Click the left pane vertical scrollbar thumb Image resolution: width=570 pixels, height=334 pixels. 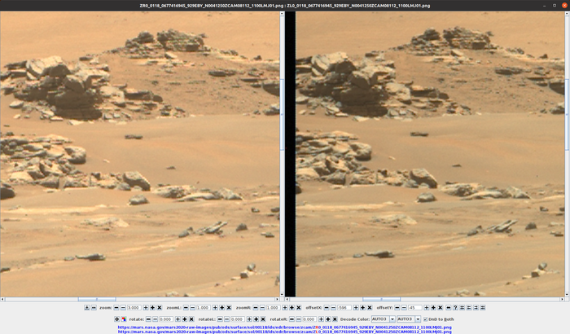coord(282,115)
